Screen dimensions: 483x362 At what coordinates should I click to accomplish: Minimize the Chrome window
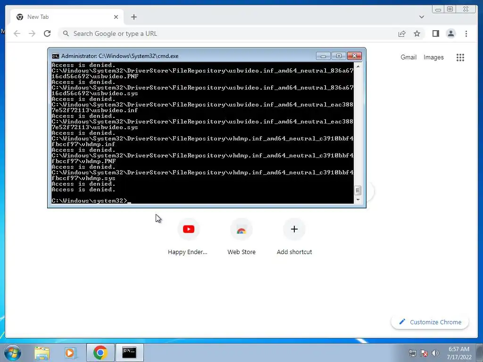point(438,9)
